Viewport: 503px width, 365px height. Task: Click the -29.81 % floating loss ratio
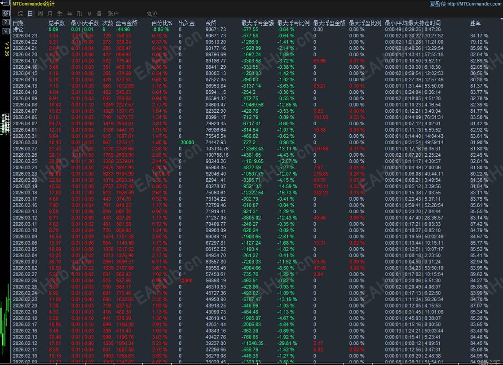point(287,343)
